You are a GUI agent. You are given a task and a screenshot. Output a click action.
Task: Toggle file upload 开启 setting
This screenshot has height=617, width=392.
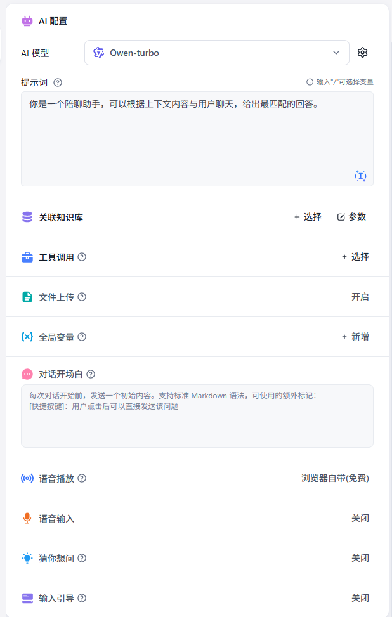click(360, 297)
